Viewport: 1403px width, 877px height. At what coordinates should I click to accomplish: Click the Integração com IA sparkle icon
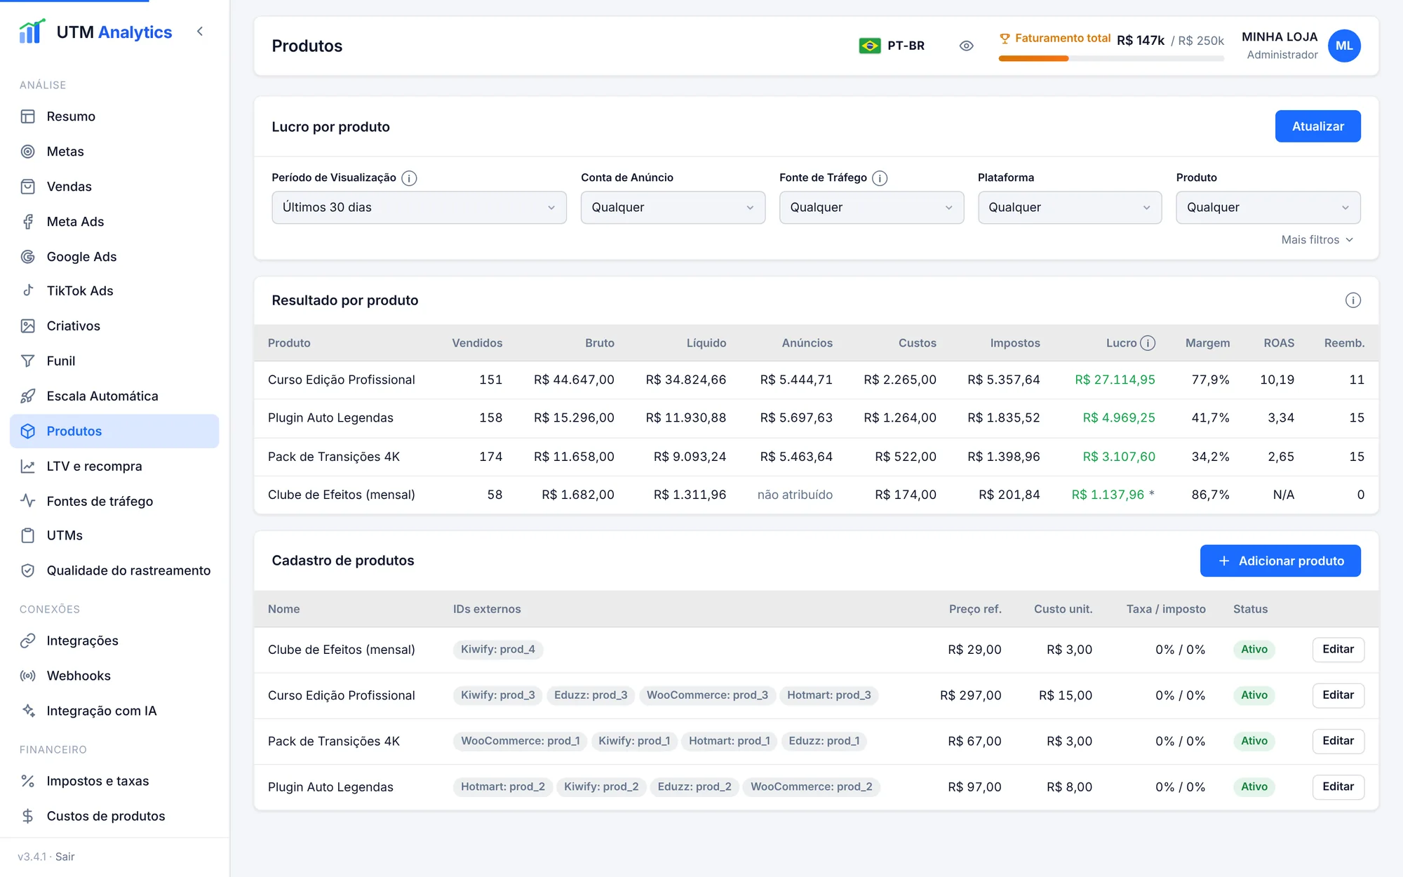point(28,711)
